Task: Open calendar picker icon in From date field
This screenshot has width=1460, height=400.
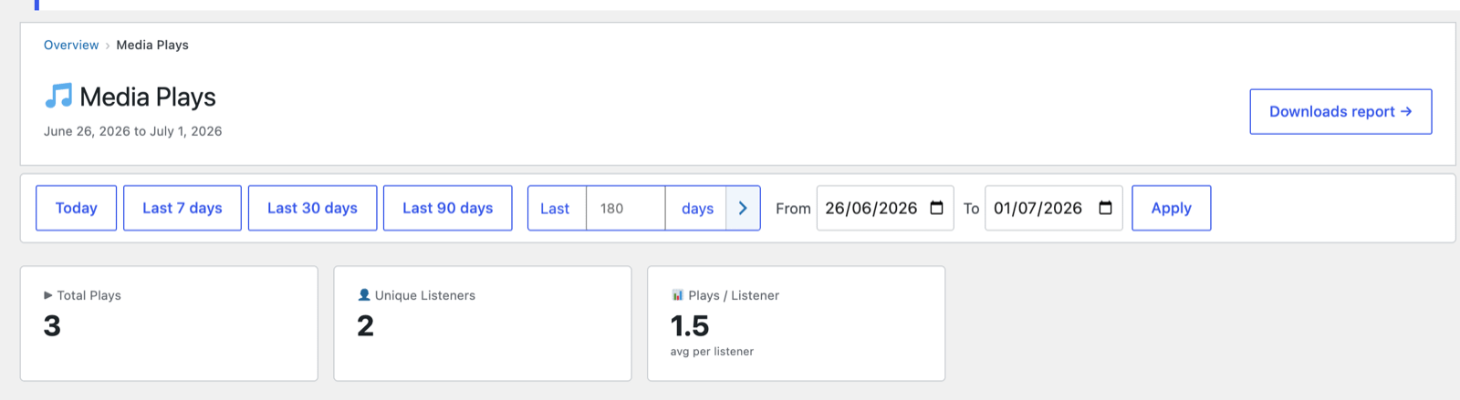Action: (936, 208)
